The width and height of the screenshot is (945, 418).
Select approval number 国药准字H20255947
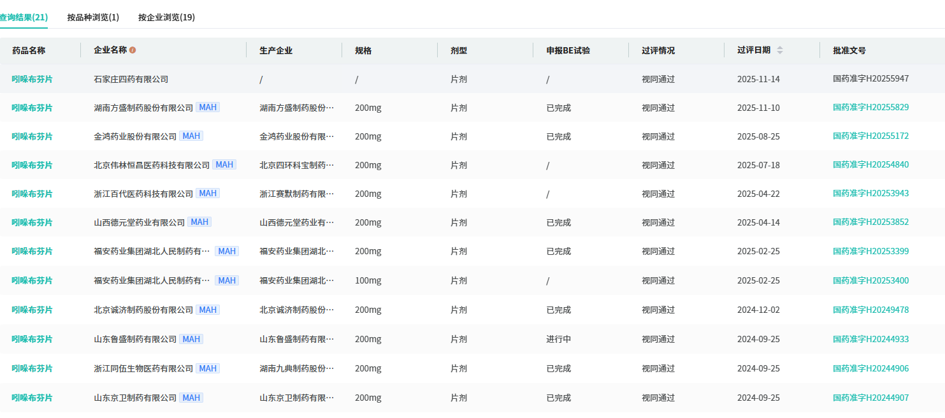(870, 79)
